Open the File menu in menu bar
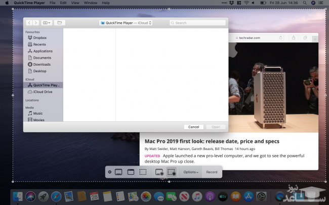The width and height of the screenshot is (329, 205). coord(52,3)
